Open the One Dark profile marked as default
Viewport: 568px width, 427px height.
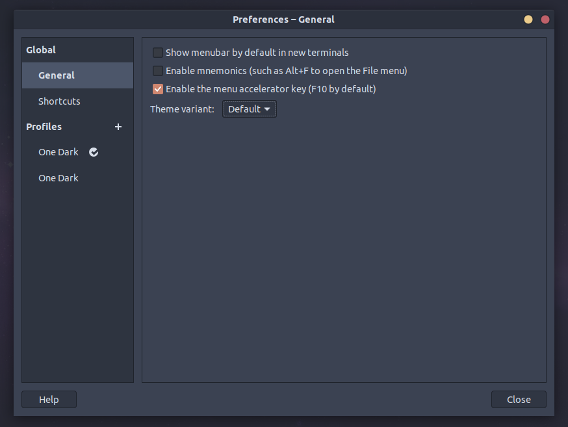click(x=58, y=152)
